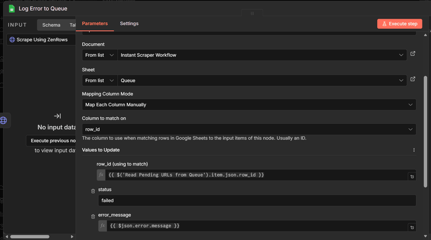Open Column to match on dropdown

pos(249,130)
